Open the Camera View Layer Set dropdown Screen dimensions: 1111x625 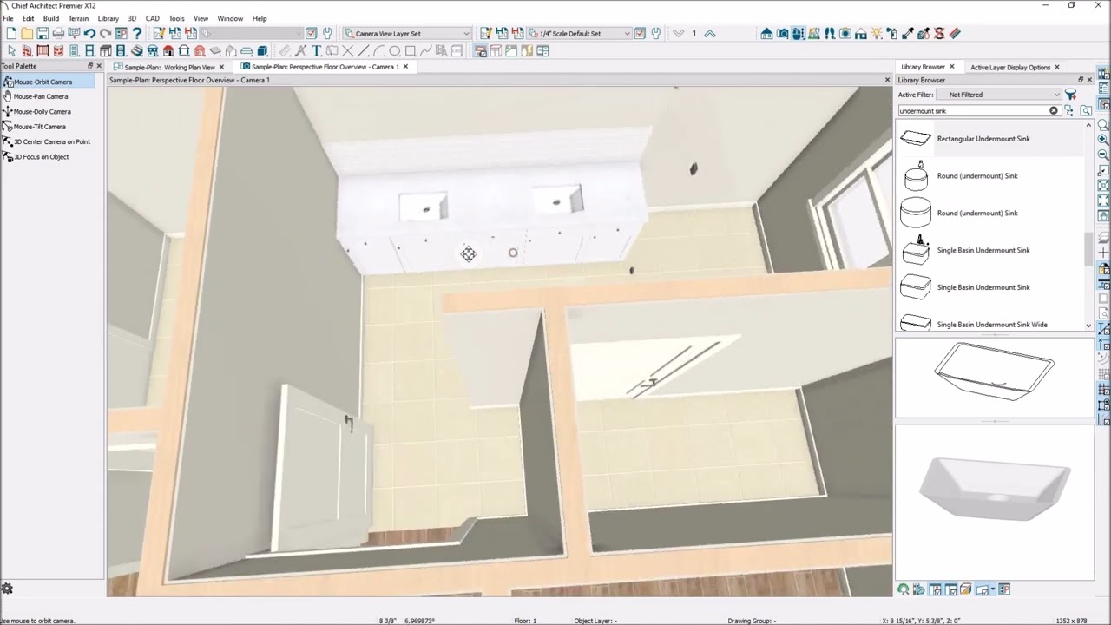pos(408,34)
